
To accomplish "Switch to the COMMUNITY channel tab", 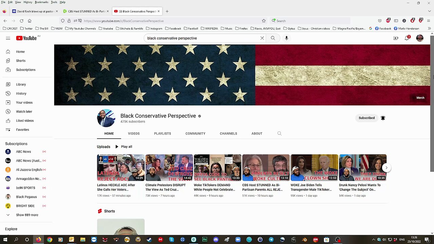I will 195,134.
